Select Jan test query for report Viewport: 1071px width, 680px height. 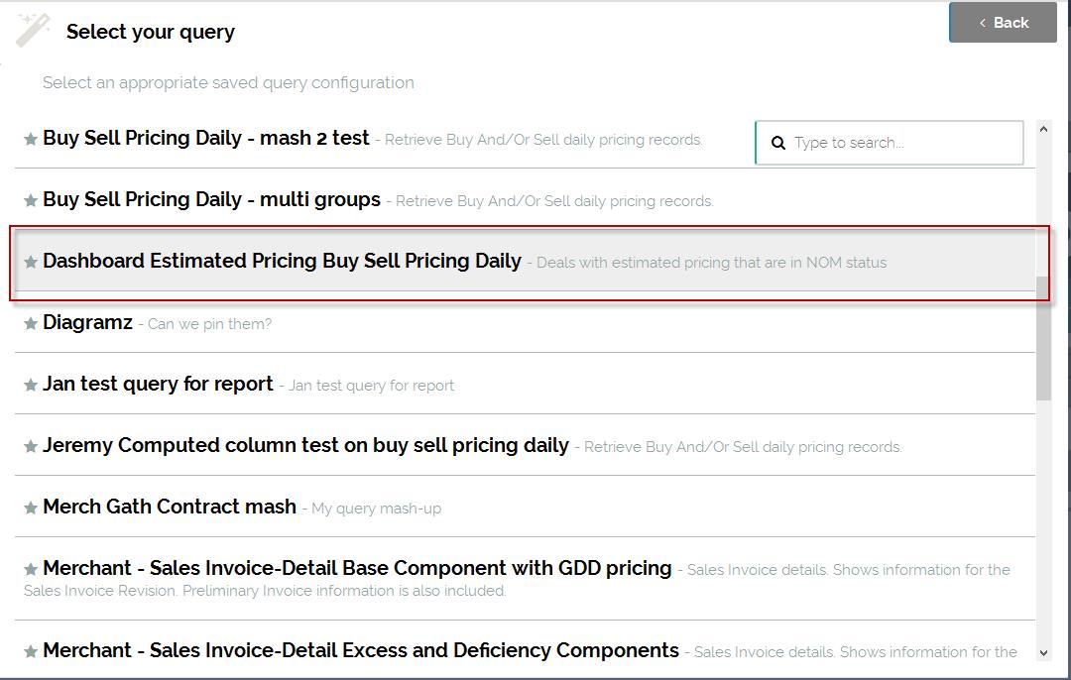(158, 384)
